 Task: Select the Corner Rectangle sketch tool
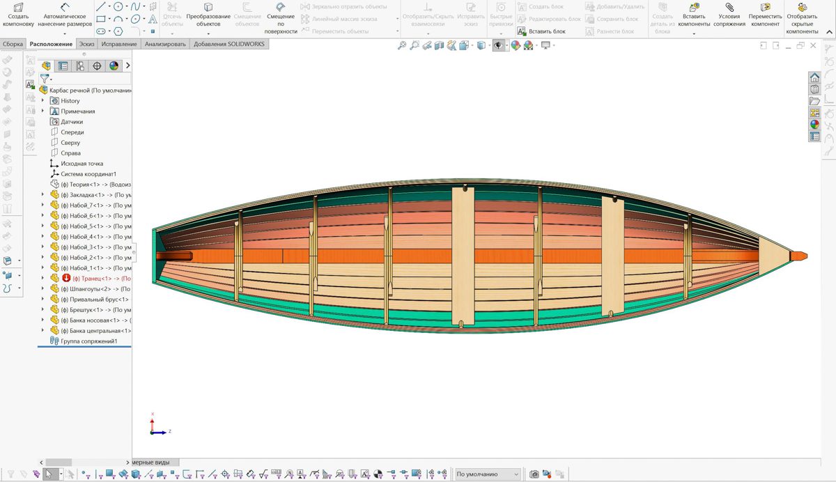(100, 19)
